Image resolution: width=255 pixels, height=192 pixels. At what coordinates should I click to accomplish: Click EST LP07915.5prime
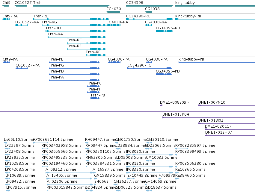(8, 191)
